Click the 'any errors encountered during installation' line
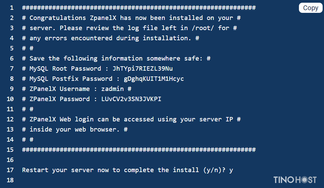 [x=110, y=38]
